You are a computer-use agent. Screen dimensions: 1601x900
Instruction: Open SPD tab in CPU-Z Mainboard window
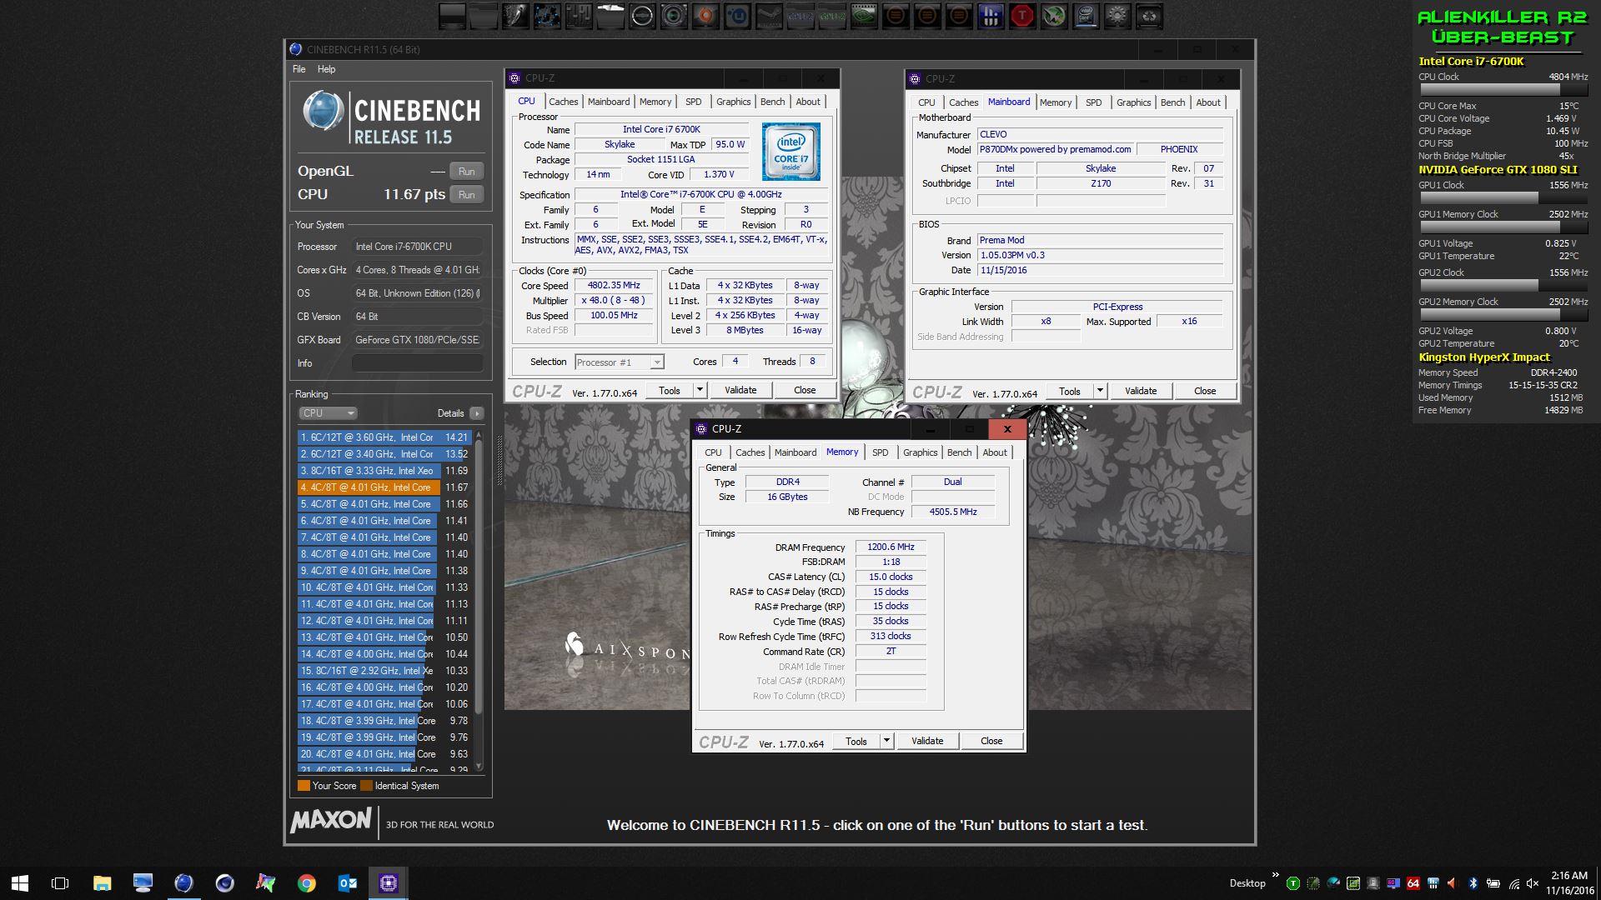[x=1093, y=102]
